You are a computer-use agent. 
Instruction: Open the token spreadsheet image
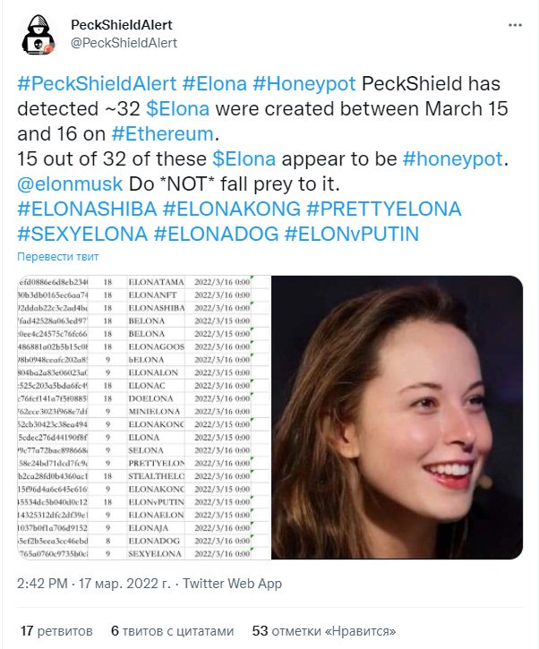[x=143, y=418]
